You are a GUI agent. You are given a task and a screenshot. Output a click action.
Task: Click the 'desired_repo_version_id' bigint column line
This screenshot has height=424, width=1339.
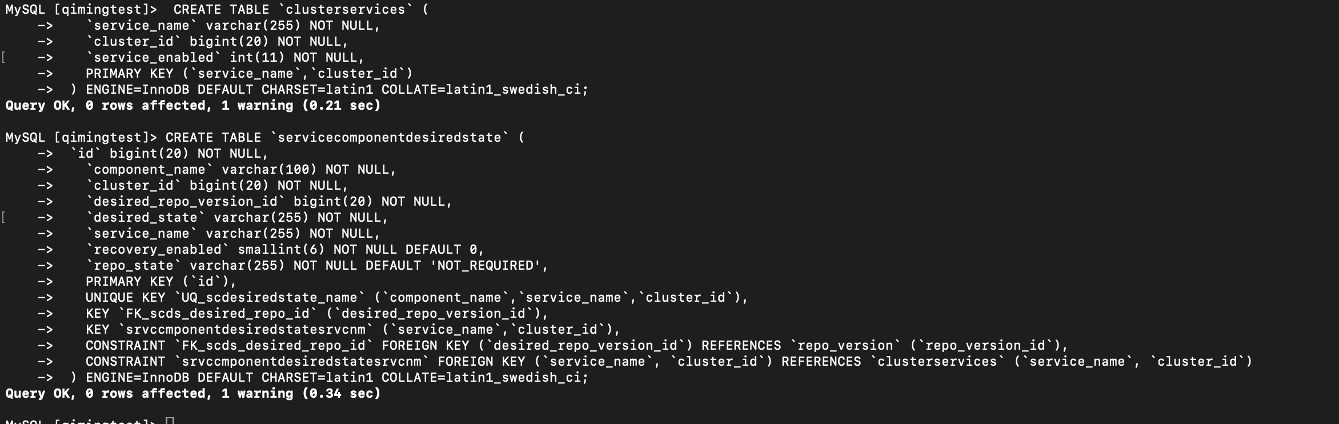269,202
